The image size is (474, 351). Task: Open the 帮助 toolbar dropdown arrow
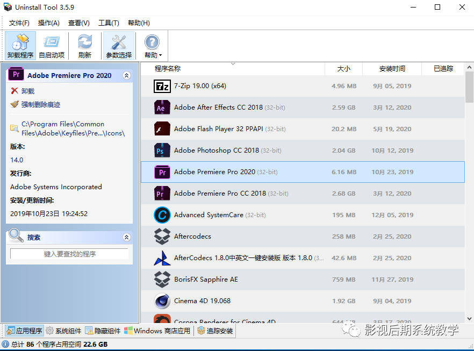click(161, 55)
